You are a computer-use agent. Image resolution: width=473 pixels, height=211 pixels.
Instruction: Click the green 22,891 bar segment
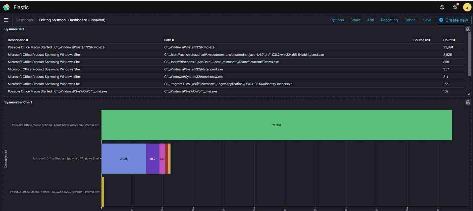click(x=277, y=125)
